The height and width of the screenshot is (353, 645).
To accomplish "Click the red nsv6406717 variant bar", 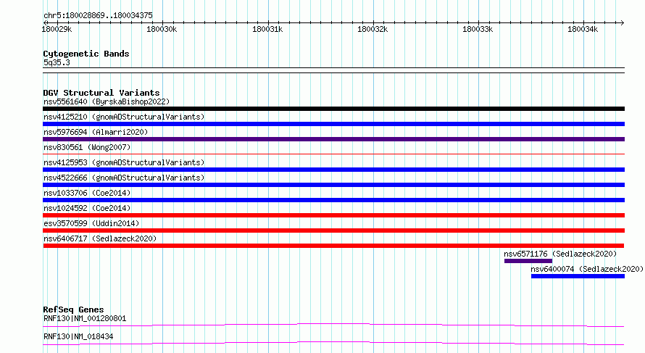I will [x=333, y=246].
